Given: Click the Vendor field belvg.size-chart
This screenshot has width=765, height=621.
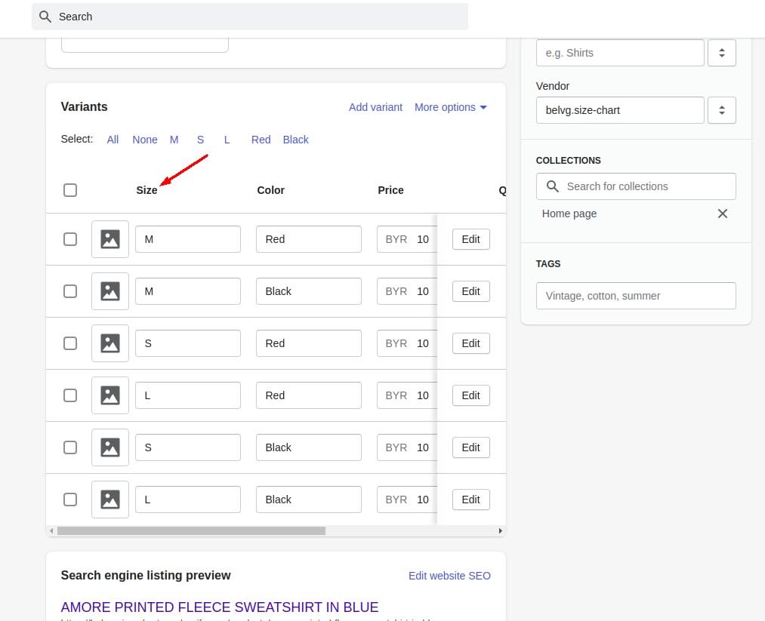Looking at the screenshot, I should (620, 110).
